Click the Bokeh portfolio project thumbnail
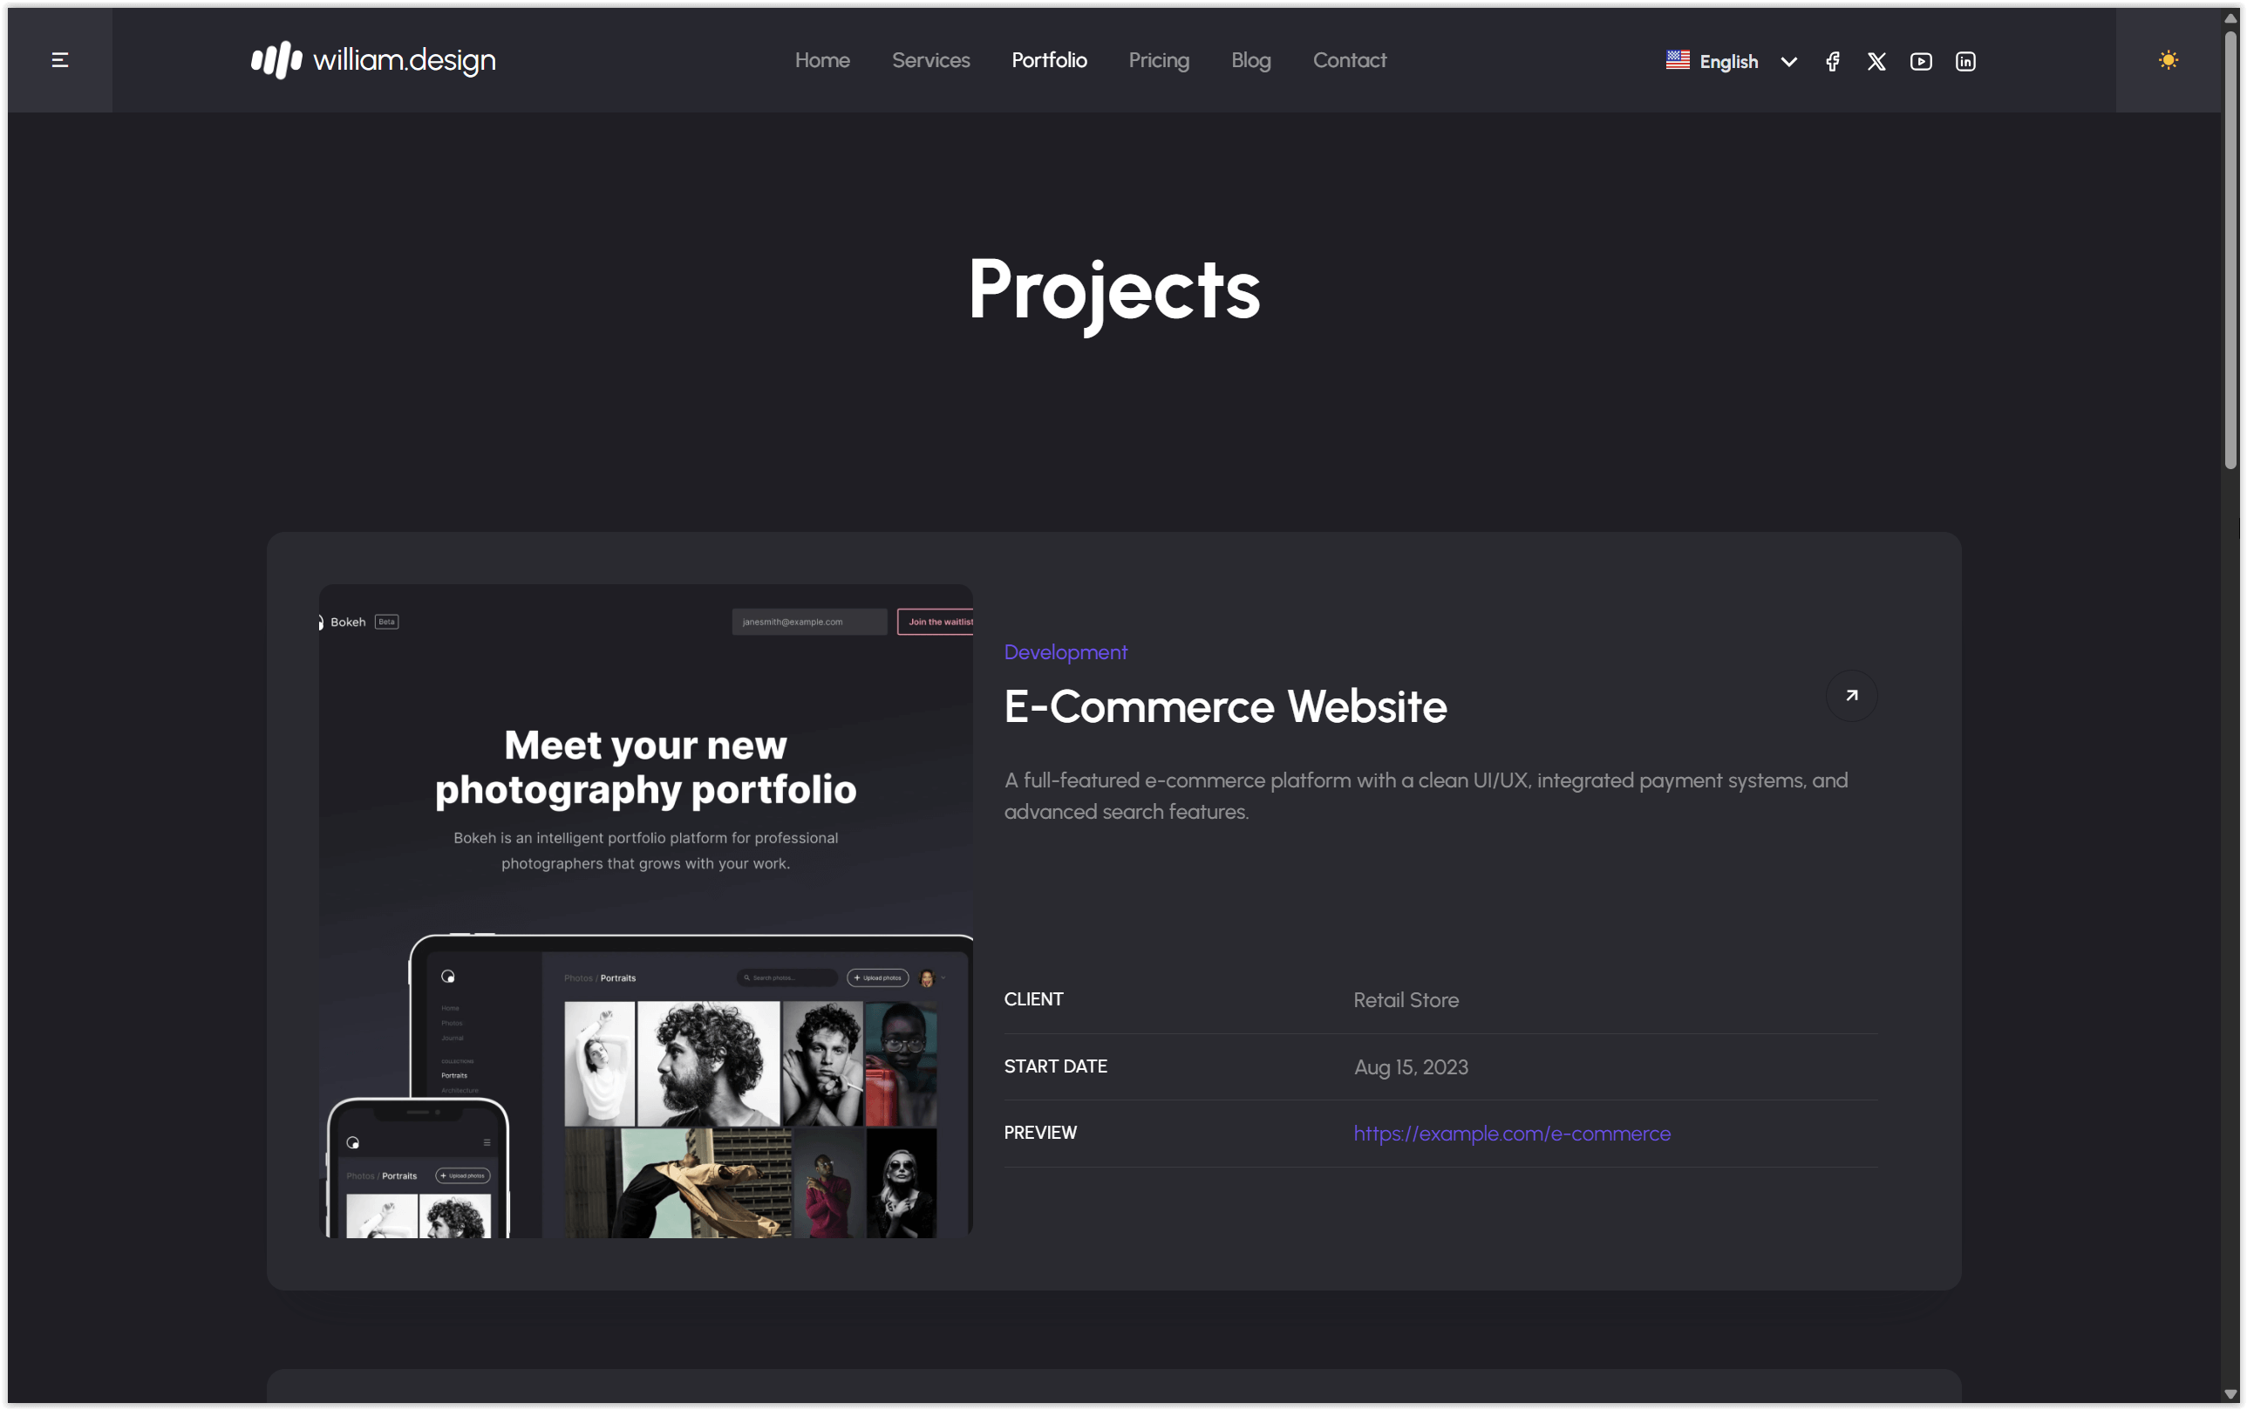The image size is (2247, 1410). (x=645, y=909)
